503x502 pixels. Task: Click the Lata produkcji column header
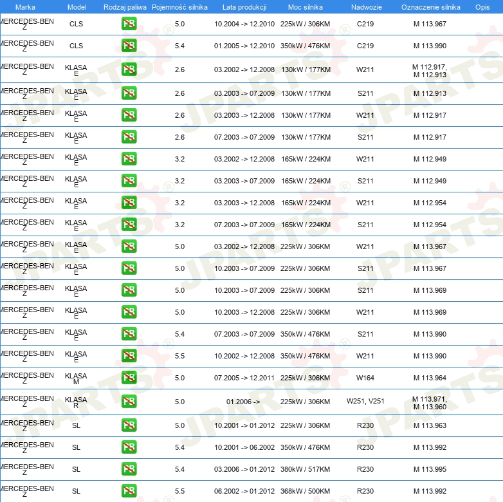(244, 7)
